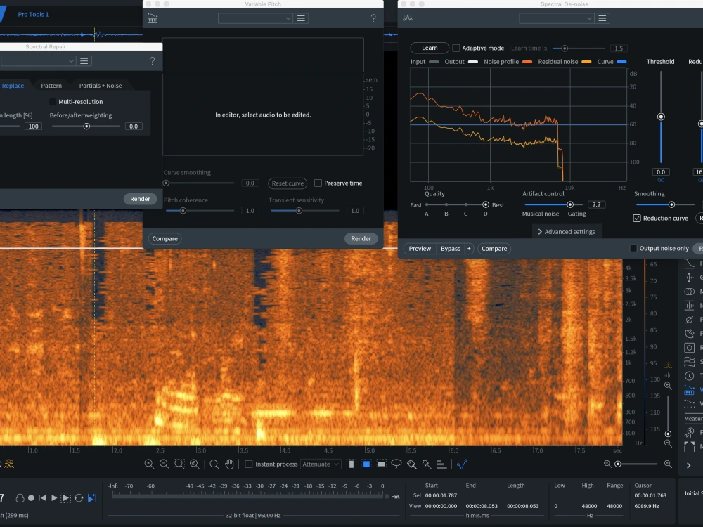Toggle the blue follow-playhead button in transport
Screen dimensions: 703x527
click(x=92, y=498)
